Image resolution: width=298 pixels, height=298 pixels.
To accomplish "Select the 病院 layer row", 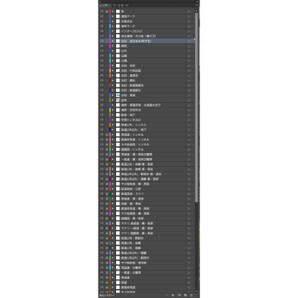I will pos(147,46).
